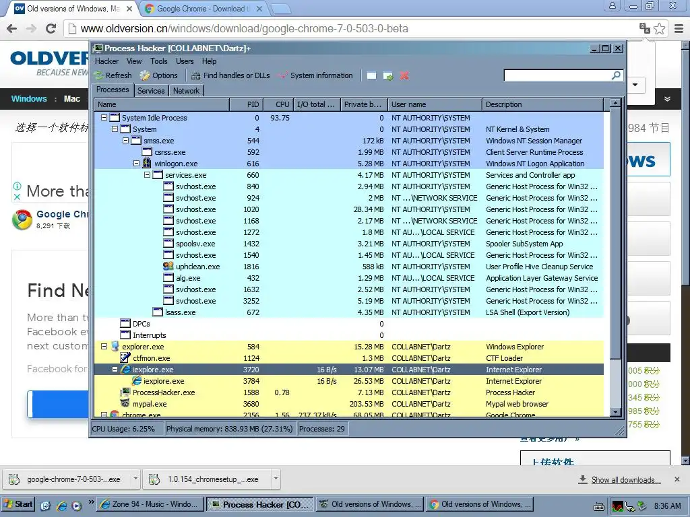Open 1.0.154_chromesetup download dropdown arrow
690x517 pixels.
[x=276, y=479]
